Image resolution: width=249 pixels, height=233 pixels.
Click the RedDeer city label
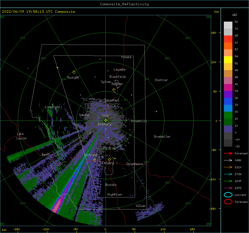click(x=117, y=84)
